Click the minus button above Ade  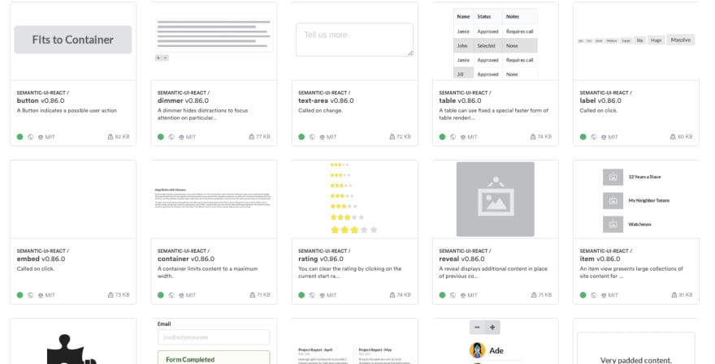coord(477,328)
